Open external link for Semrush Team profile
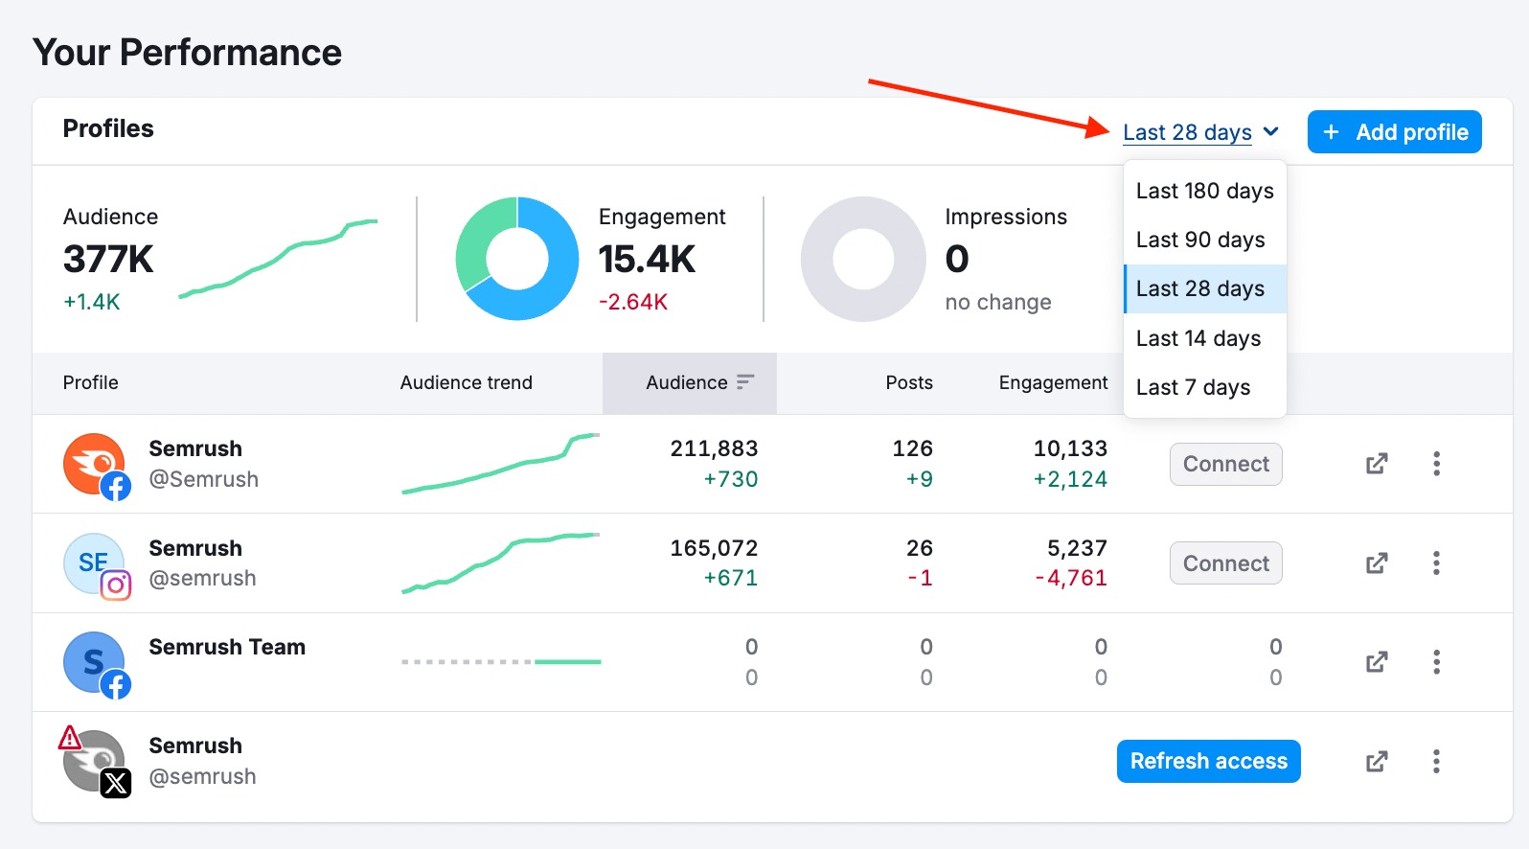Image resolution: width=1529 pixels, height=849 pixels. click(x=1377, y=662)
